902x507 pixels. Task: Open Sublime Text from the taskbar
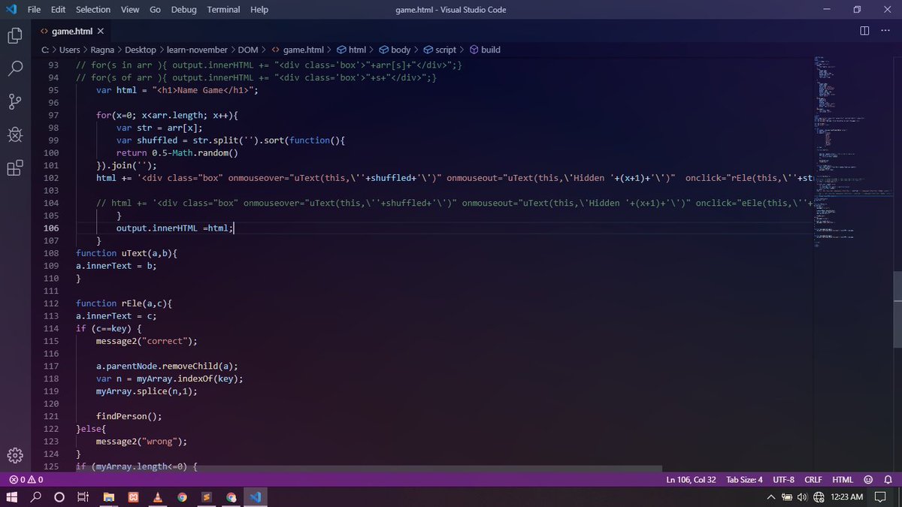click(x=206, y=496)
